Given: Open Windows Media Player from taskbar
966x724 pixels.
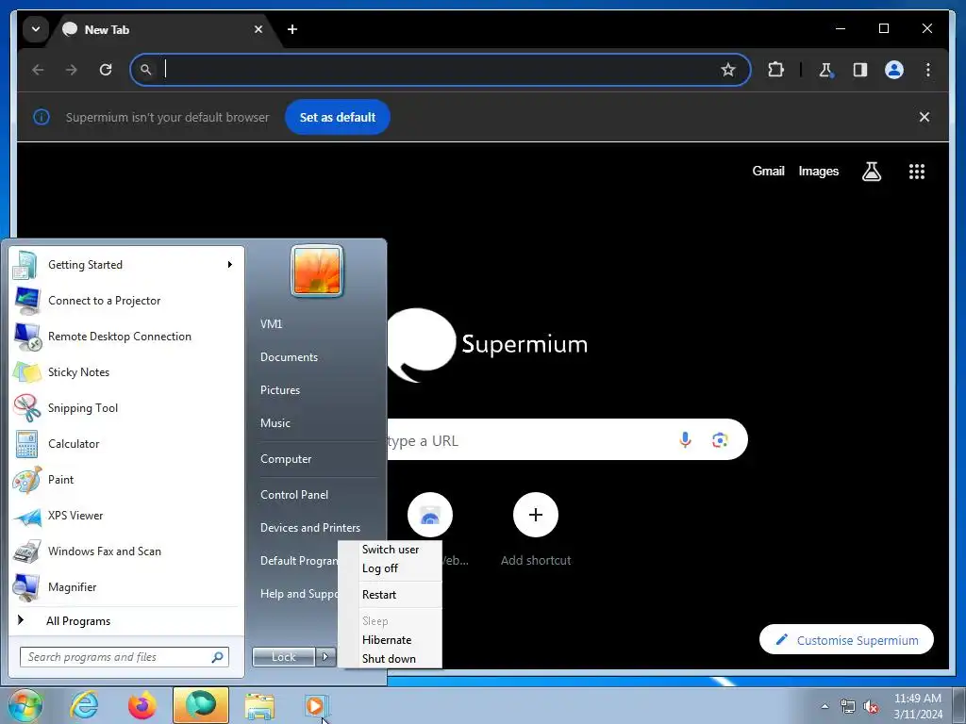Looking at the screenshot, I should click(315, 705).
